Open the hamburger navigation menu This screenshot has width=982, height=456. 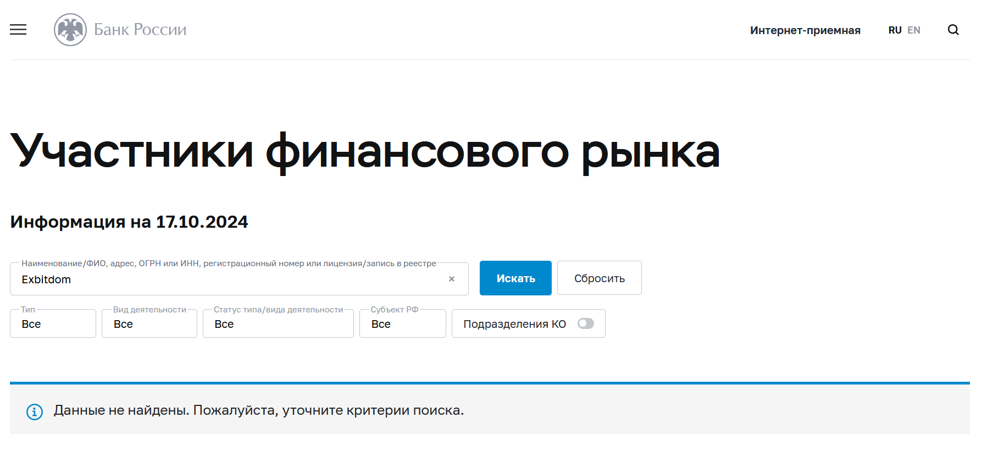click(18, 30)
